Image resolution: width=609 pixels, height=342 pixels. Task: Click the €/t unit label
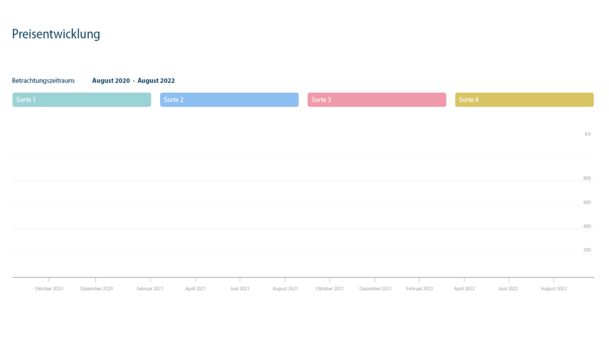click(x=588, y=134)
